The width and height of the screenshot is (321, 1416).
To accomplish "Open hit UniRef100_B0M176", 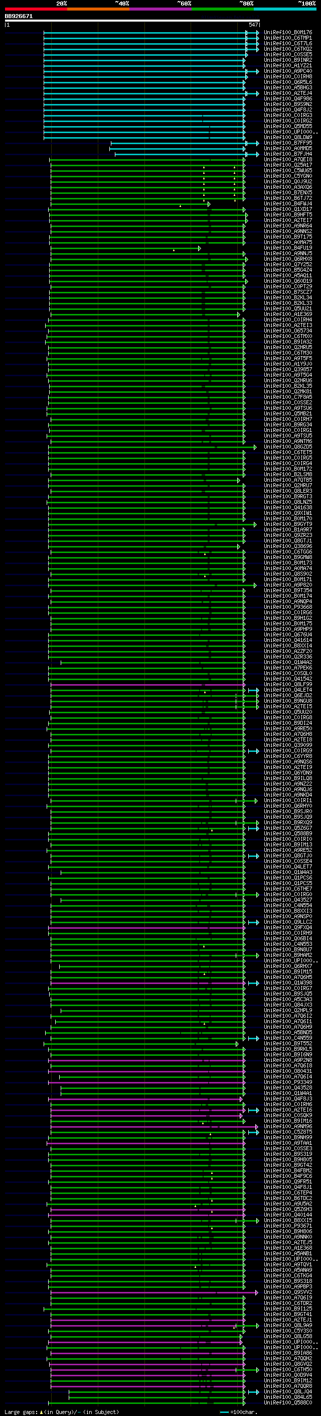I will click(x=287, y=33).
